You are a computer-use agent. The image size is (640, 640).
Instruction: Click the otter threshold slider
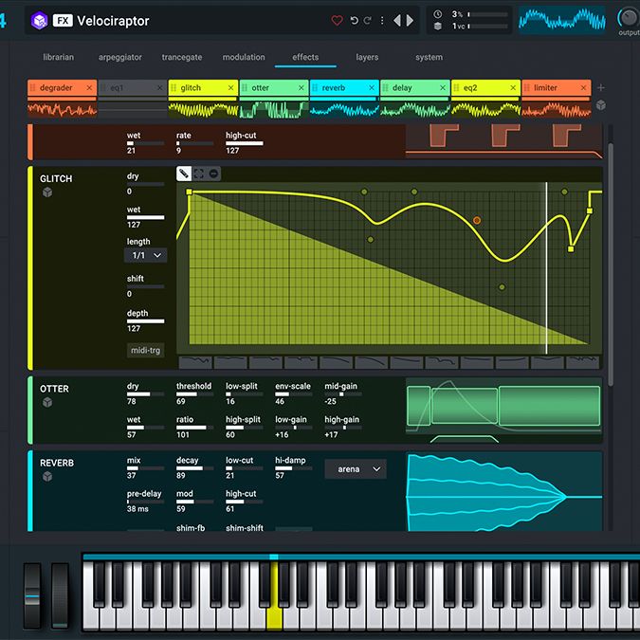pos(195,394)
